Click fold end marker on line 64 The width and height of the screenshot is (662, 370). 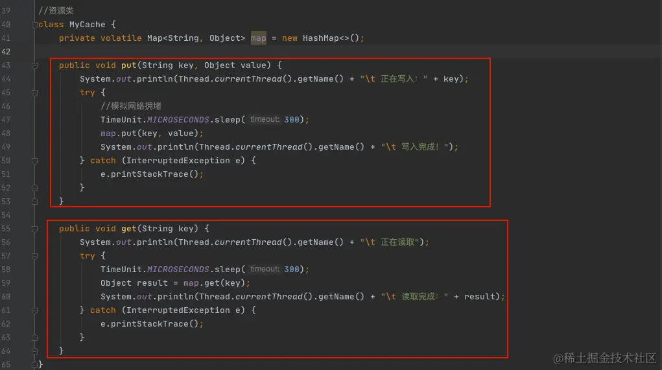point(34,351)
